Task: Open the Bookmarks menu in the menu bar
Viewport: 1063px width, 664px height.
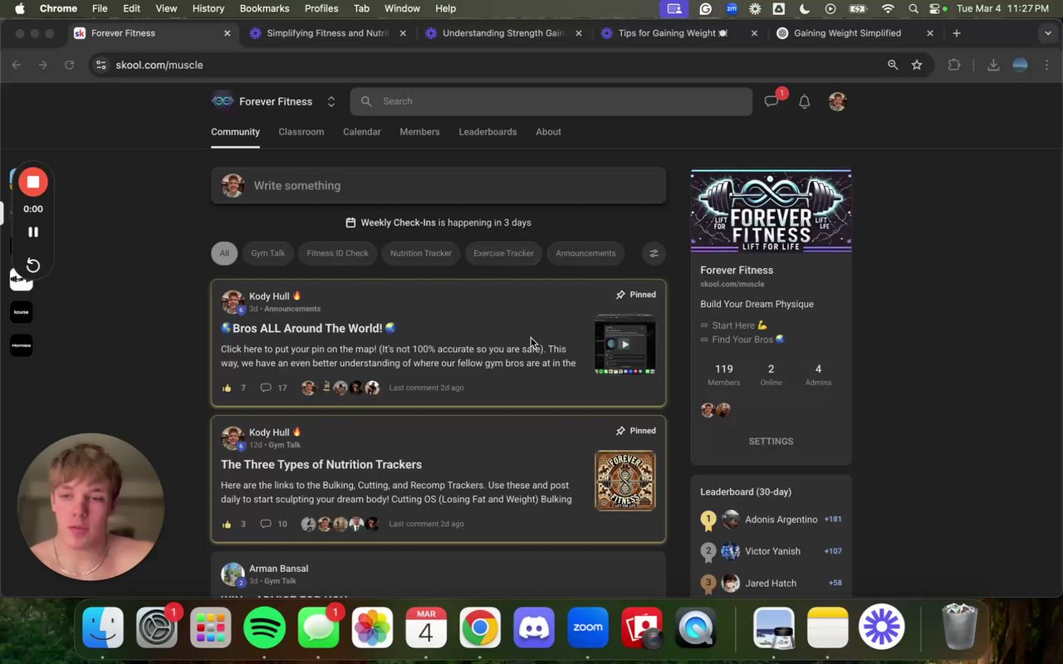Action: [264, 8]
